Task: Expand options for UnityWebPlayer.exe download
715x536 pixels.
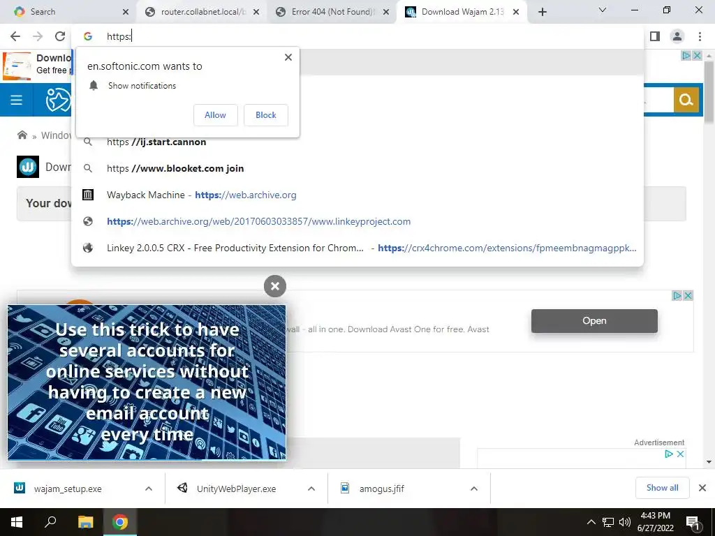Action: [x=311, y=489]
